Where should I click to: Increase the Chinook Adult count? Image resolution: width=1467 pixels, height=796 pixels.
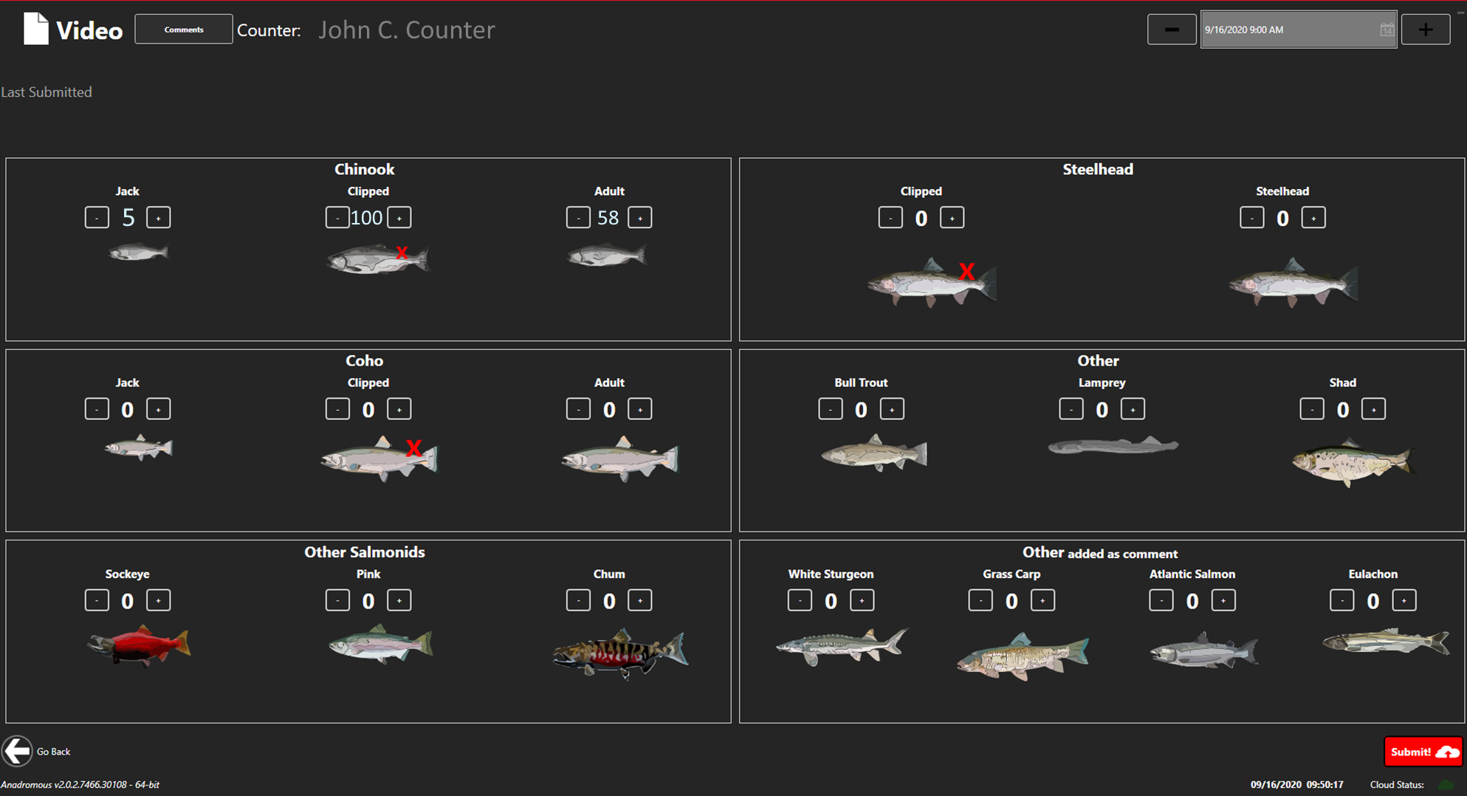tap(640, 218)
